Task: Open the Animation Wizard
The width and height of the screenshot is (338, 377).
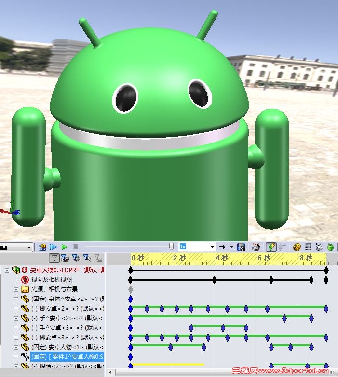Action: (256, 247)
